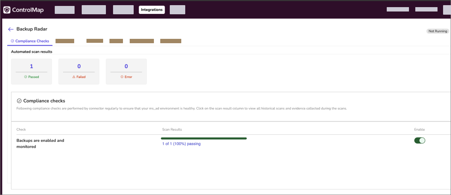451x195 pixels.
Task: Click the Scan Results column header
Action: [172, 130]
